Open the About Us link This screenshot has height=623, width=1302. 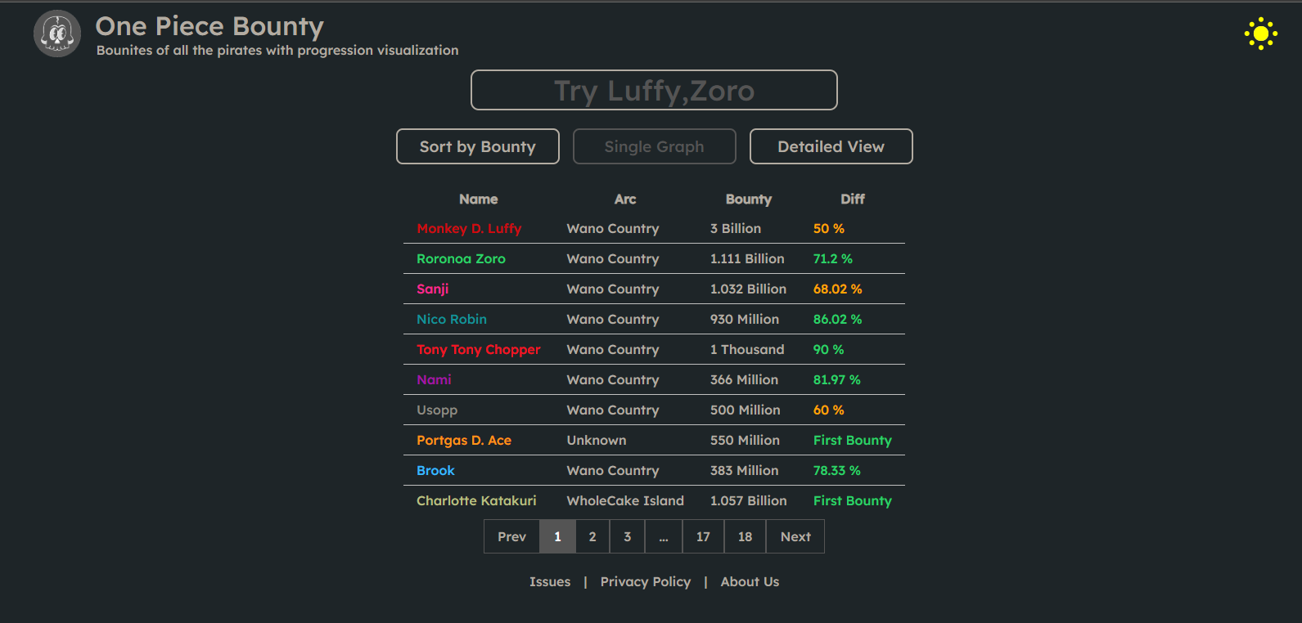click(x=750, y=582)
